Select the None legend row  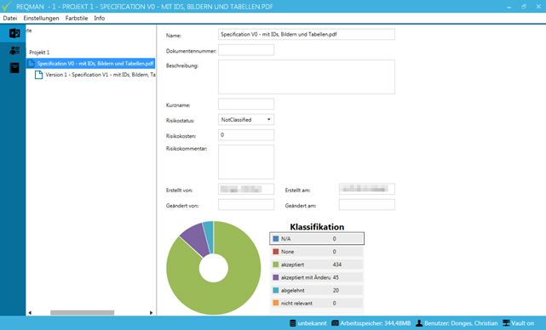[317, 252]
